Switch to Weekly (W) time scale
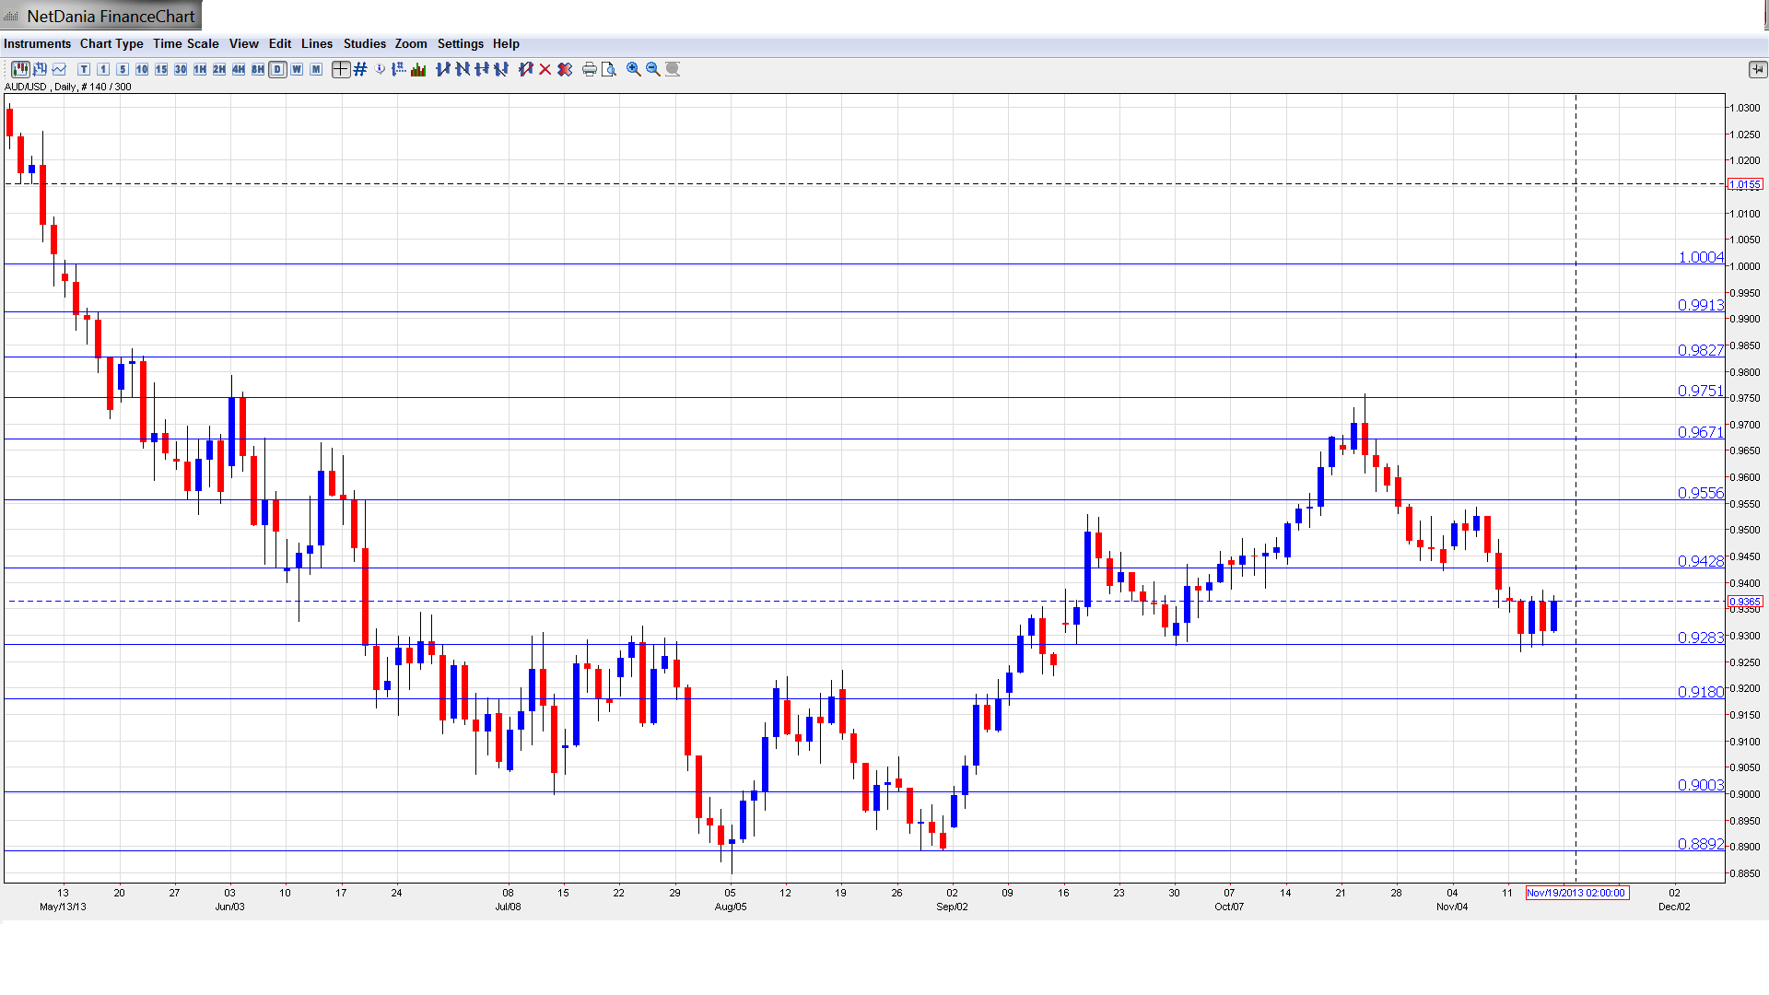Screen dimensions: 1769x995 [297, 69]
